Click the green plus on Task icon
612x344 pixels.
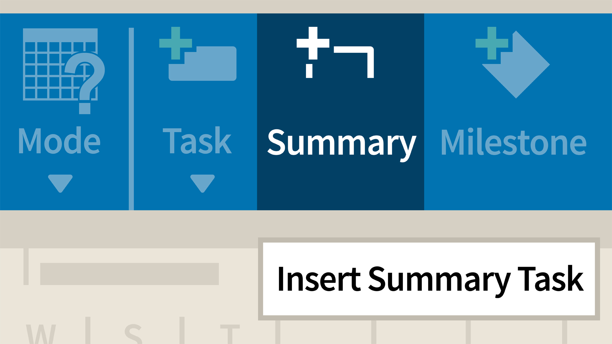[175, 43]
